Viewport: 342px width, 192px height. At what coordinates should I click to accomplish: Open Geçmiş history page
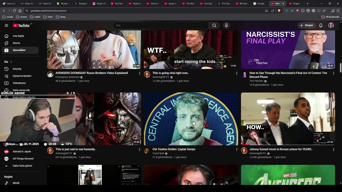click(x=20, y=69)
